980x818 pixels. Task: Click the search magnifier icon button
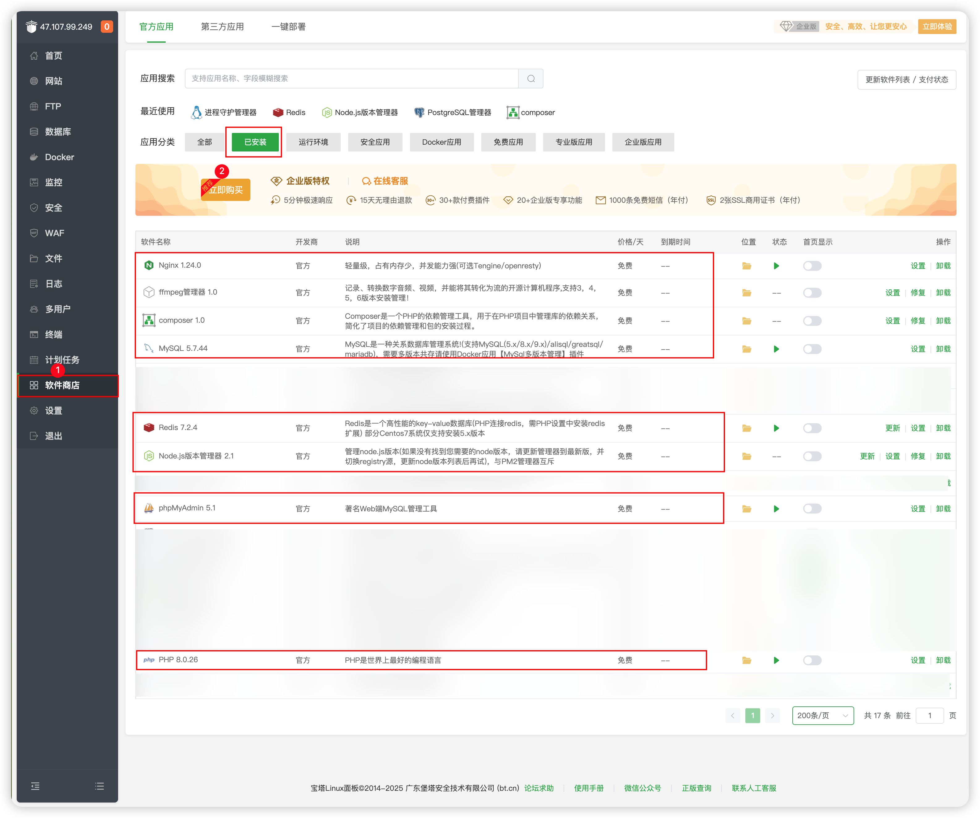pyautogui.click(x=530, y=79)
